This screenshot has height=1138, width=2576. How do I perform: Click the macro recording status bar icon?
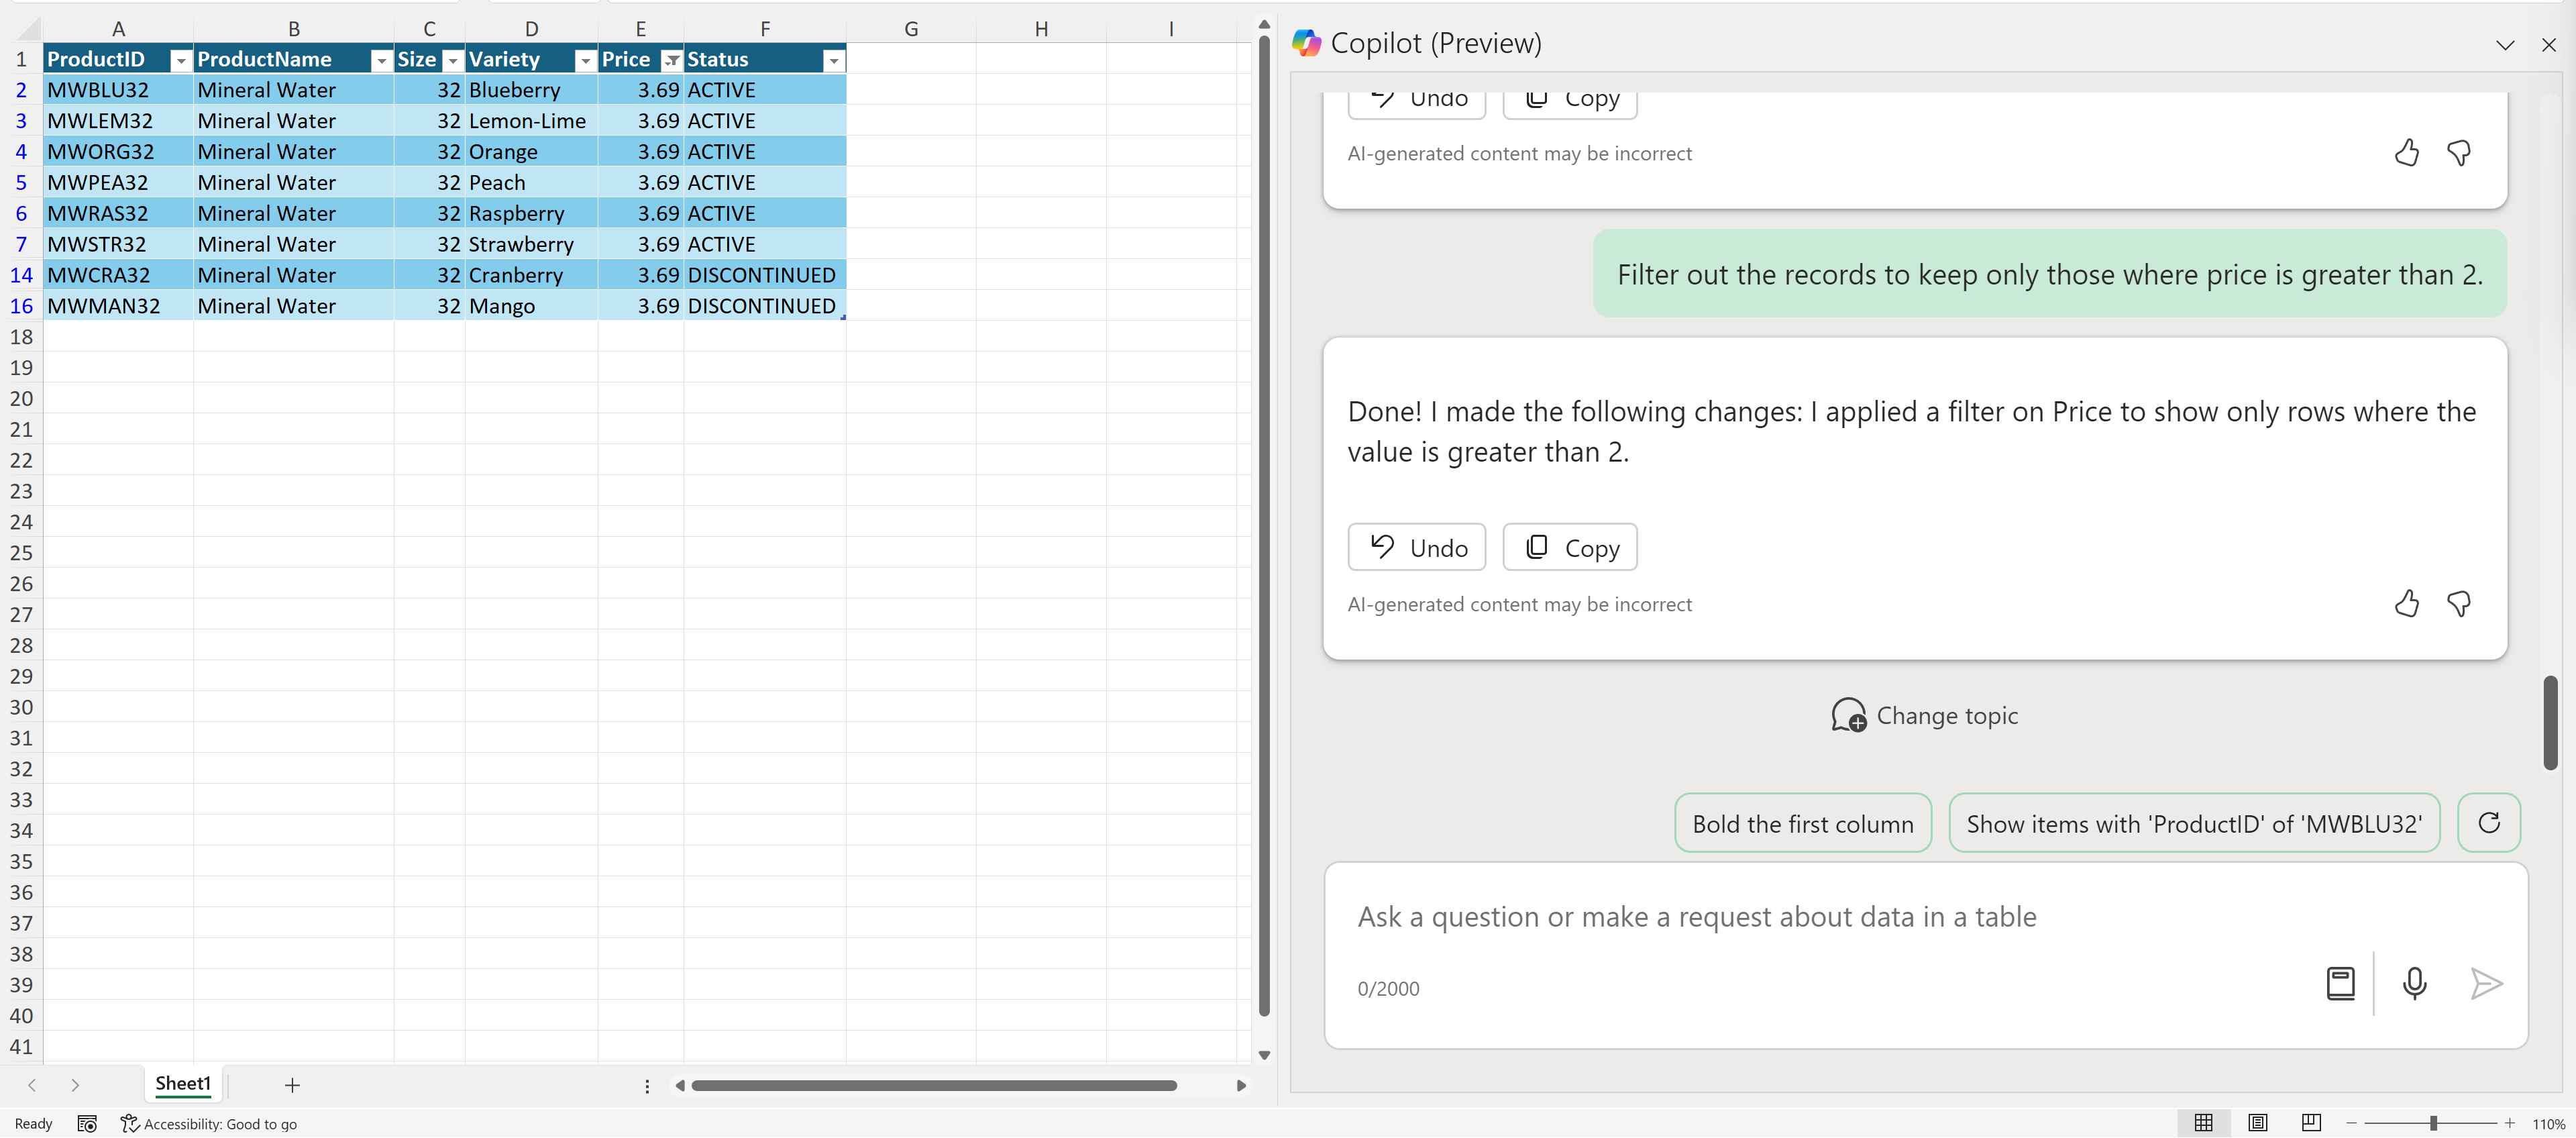point(87,1124)
